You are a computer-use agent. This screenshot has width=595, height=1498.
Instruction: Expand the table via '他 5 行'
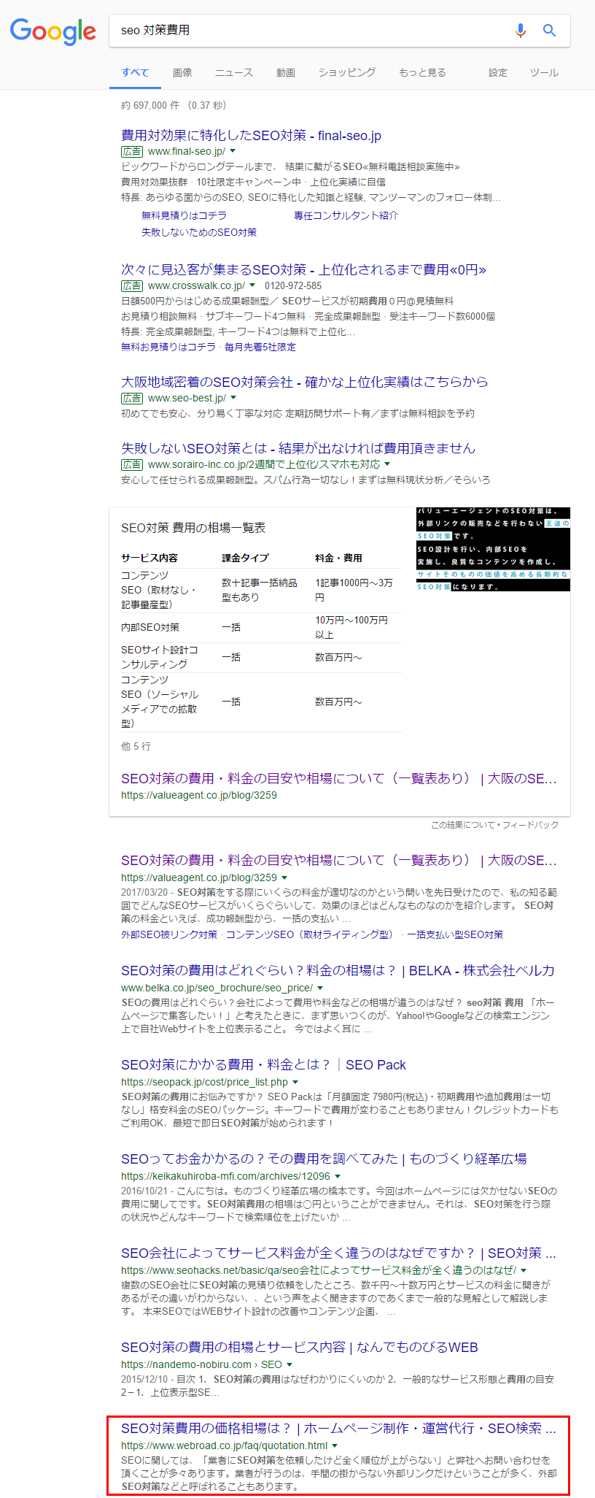pos(136,746)
